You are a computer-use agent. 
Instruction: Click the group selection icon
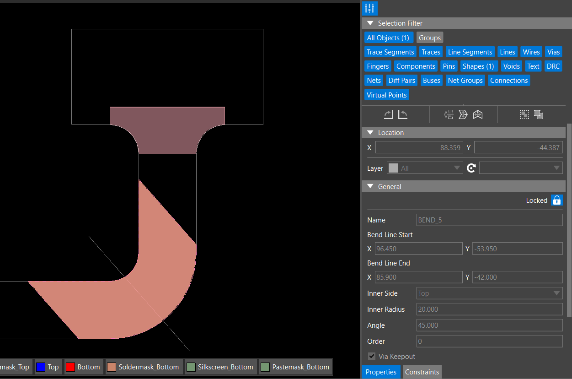click(524, 114)
